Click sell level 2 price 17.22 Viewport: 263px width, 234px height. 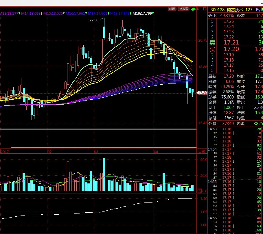pyautogui.click(x=229, y=37)
